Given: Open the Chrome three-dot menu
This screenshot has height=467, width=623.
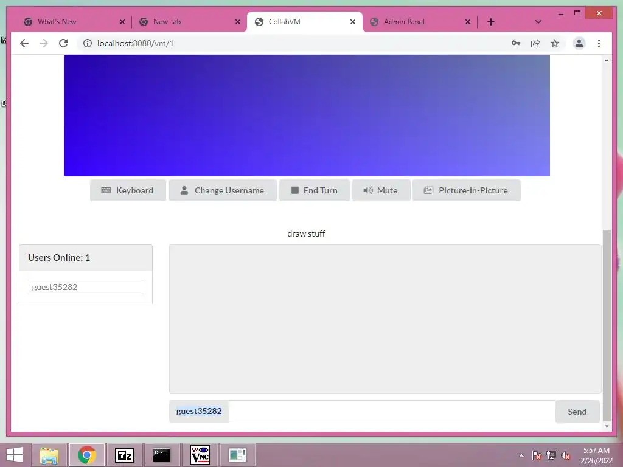Looking at the screenshot, I should pyautogui.click(x=599, y=43).
